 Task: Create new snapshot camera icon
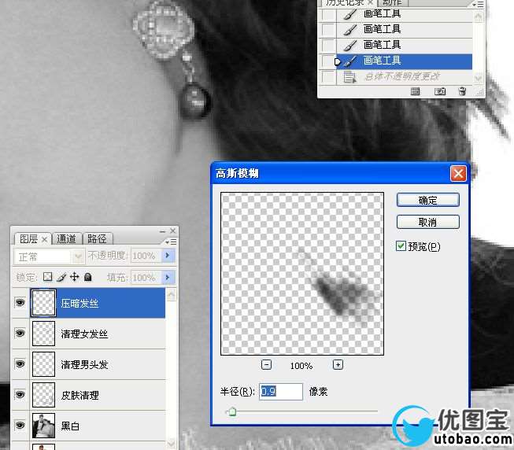(439, 91)
